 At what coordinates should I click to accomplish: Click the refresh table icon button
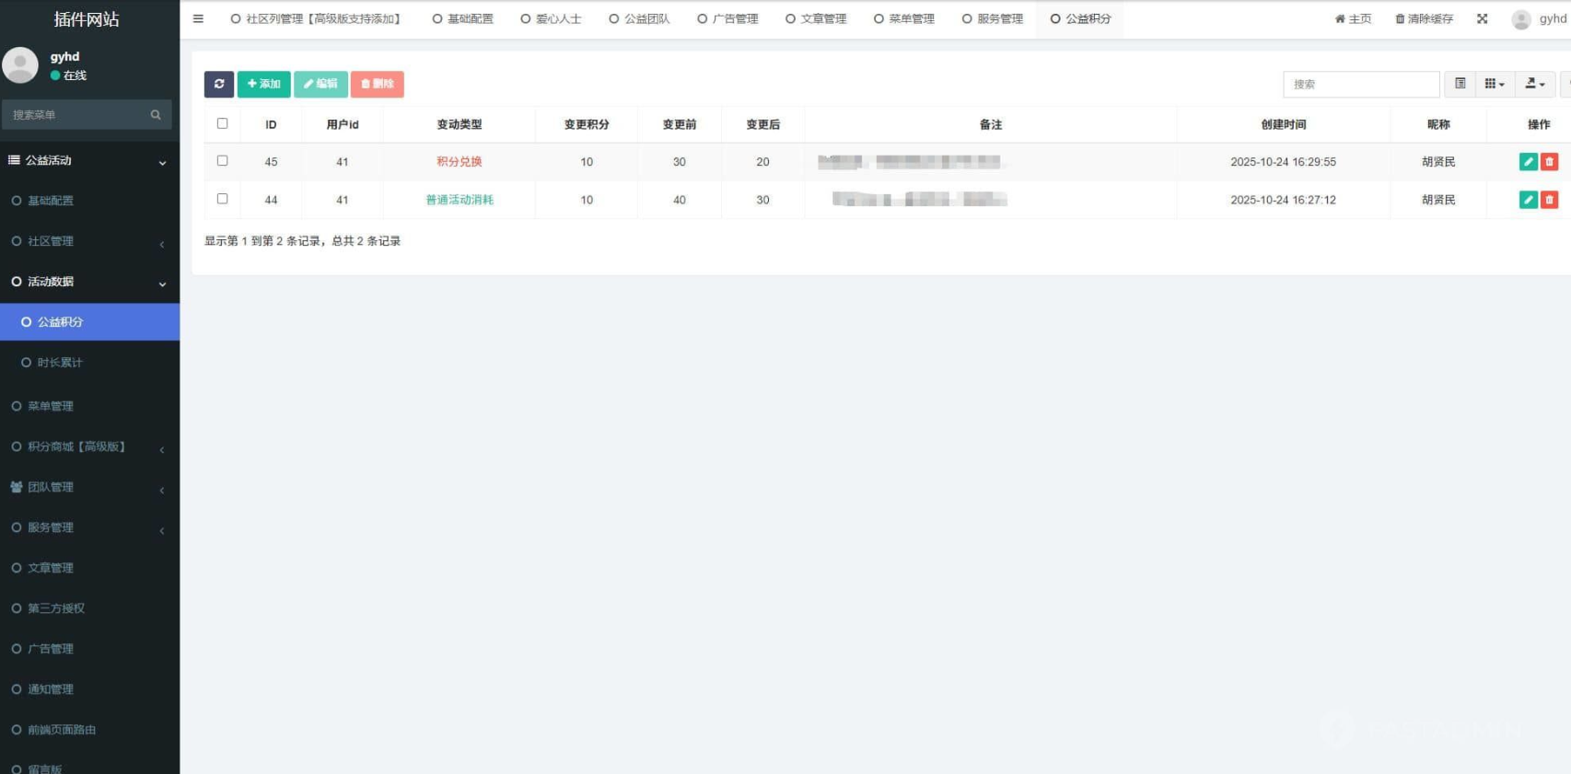coord(219,84)
